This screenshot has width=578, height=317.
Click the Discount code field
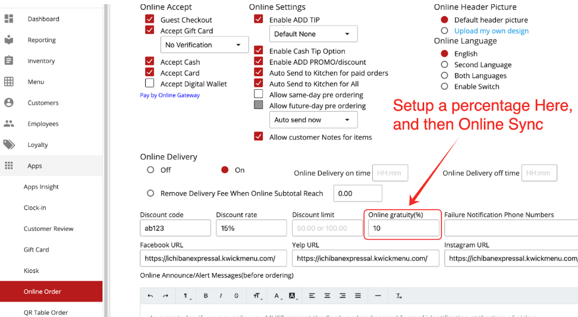pyautogui.click(x=175, y=228)
